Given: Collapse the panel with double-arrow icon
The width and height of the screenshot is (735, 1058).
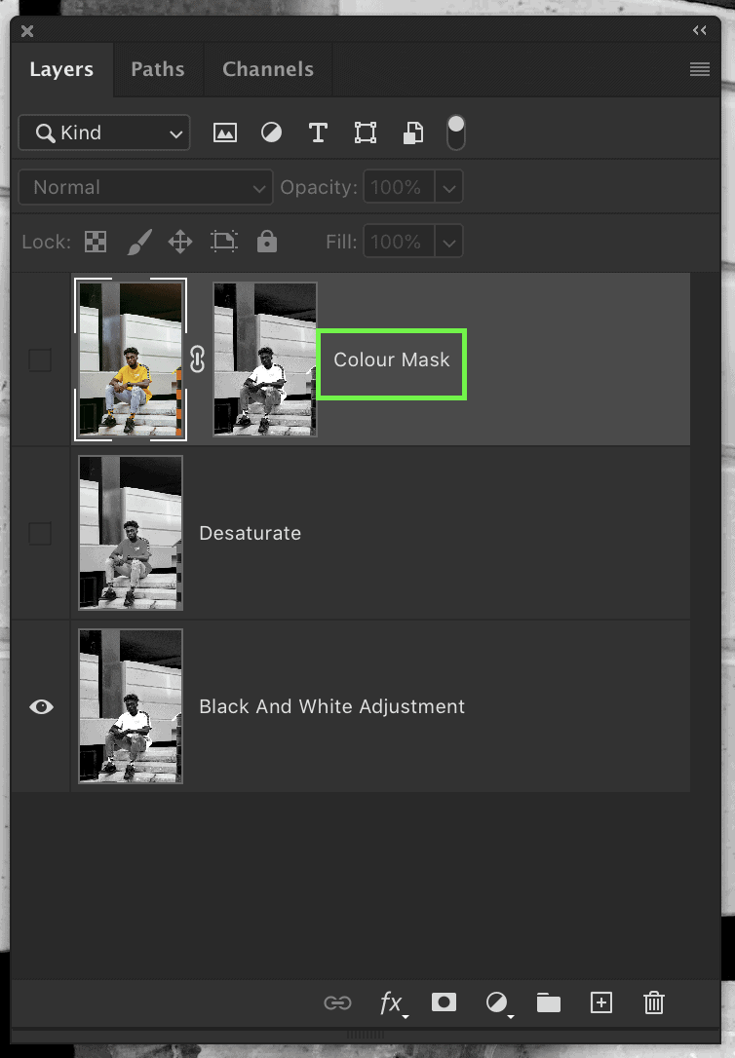Looking at the screenshot, I should pyautogui.click(x=699, y=29).
